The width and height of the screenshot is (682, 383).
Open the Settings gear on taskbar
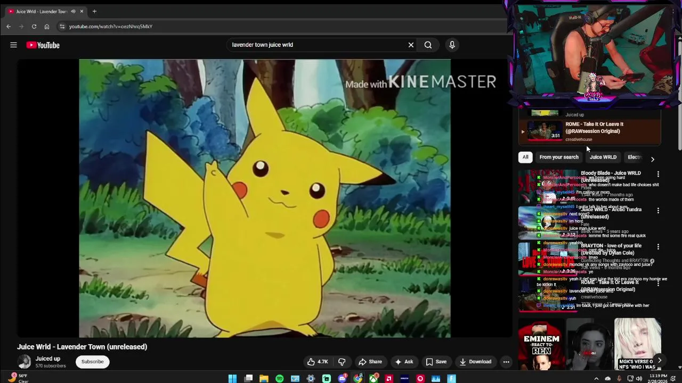311,379
